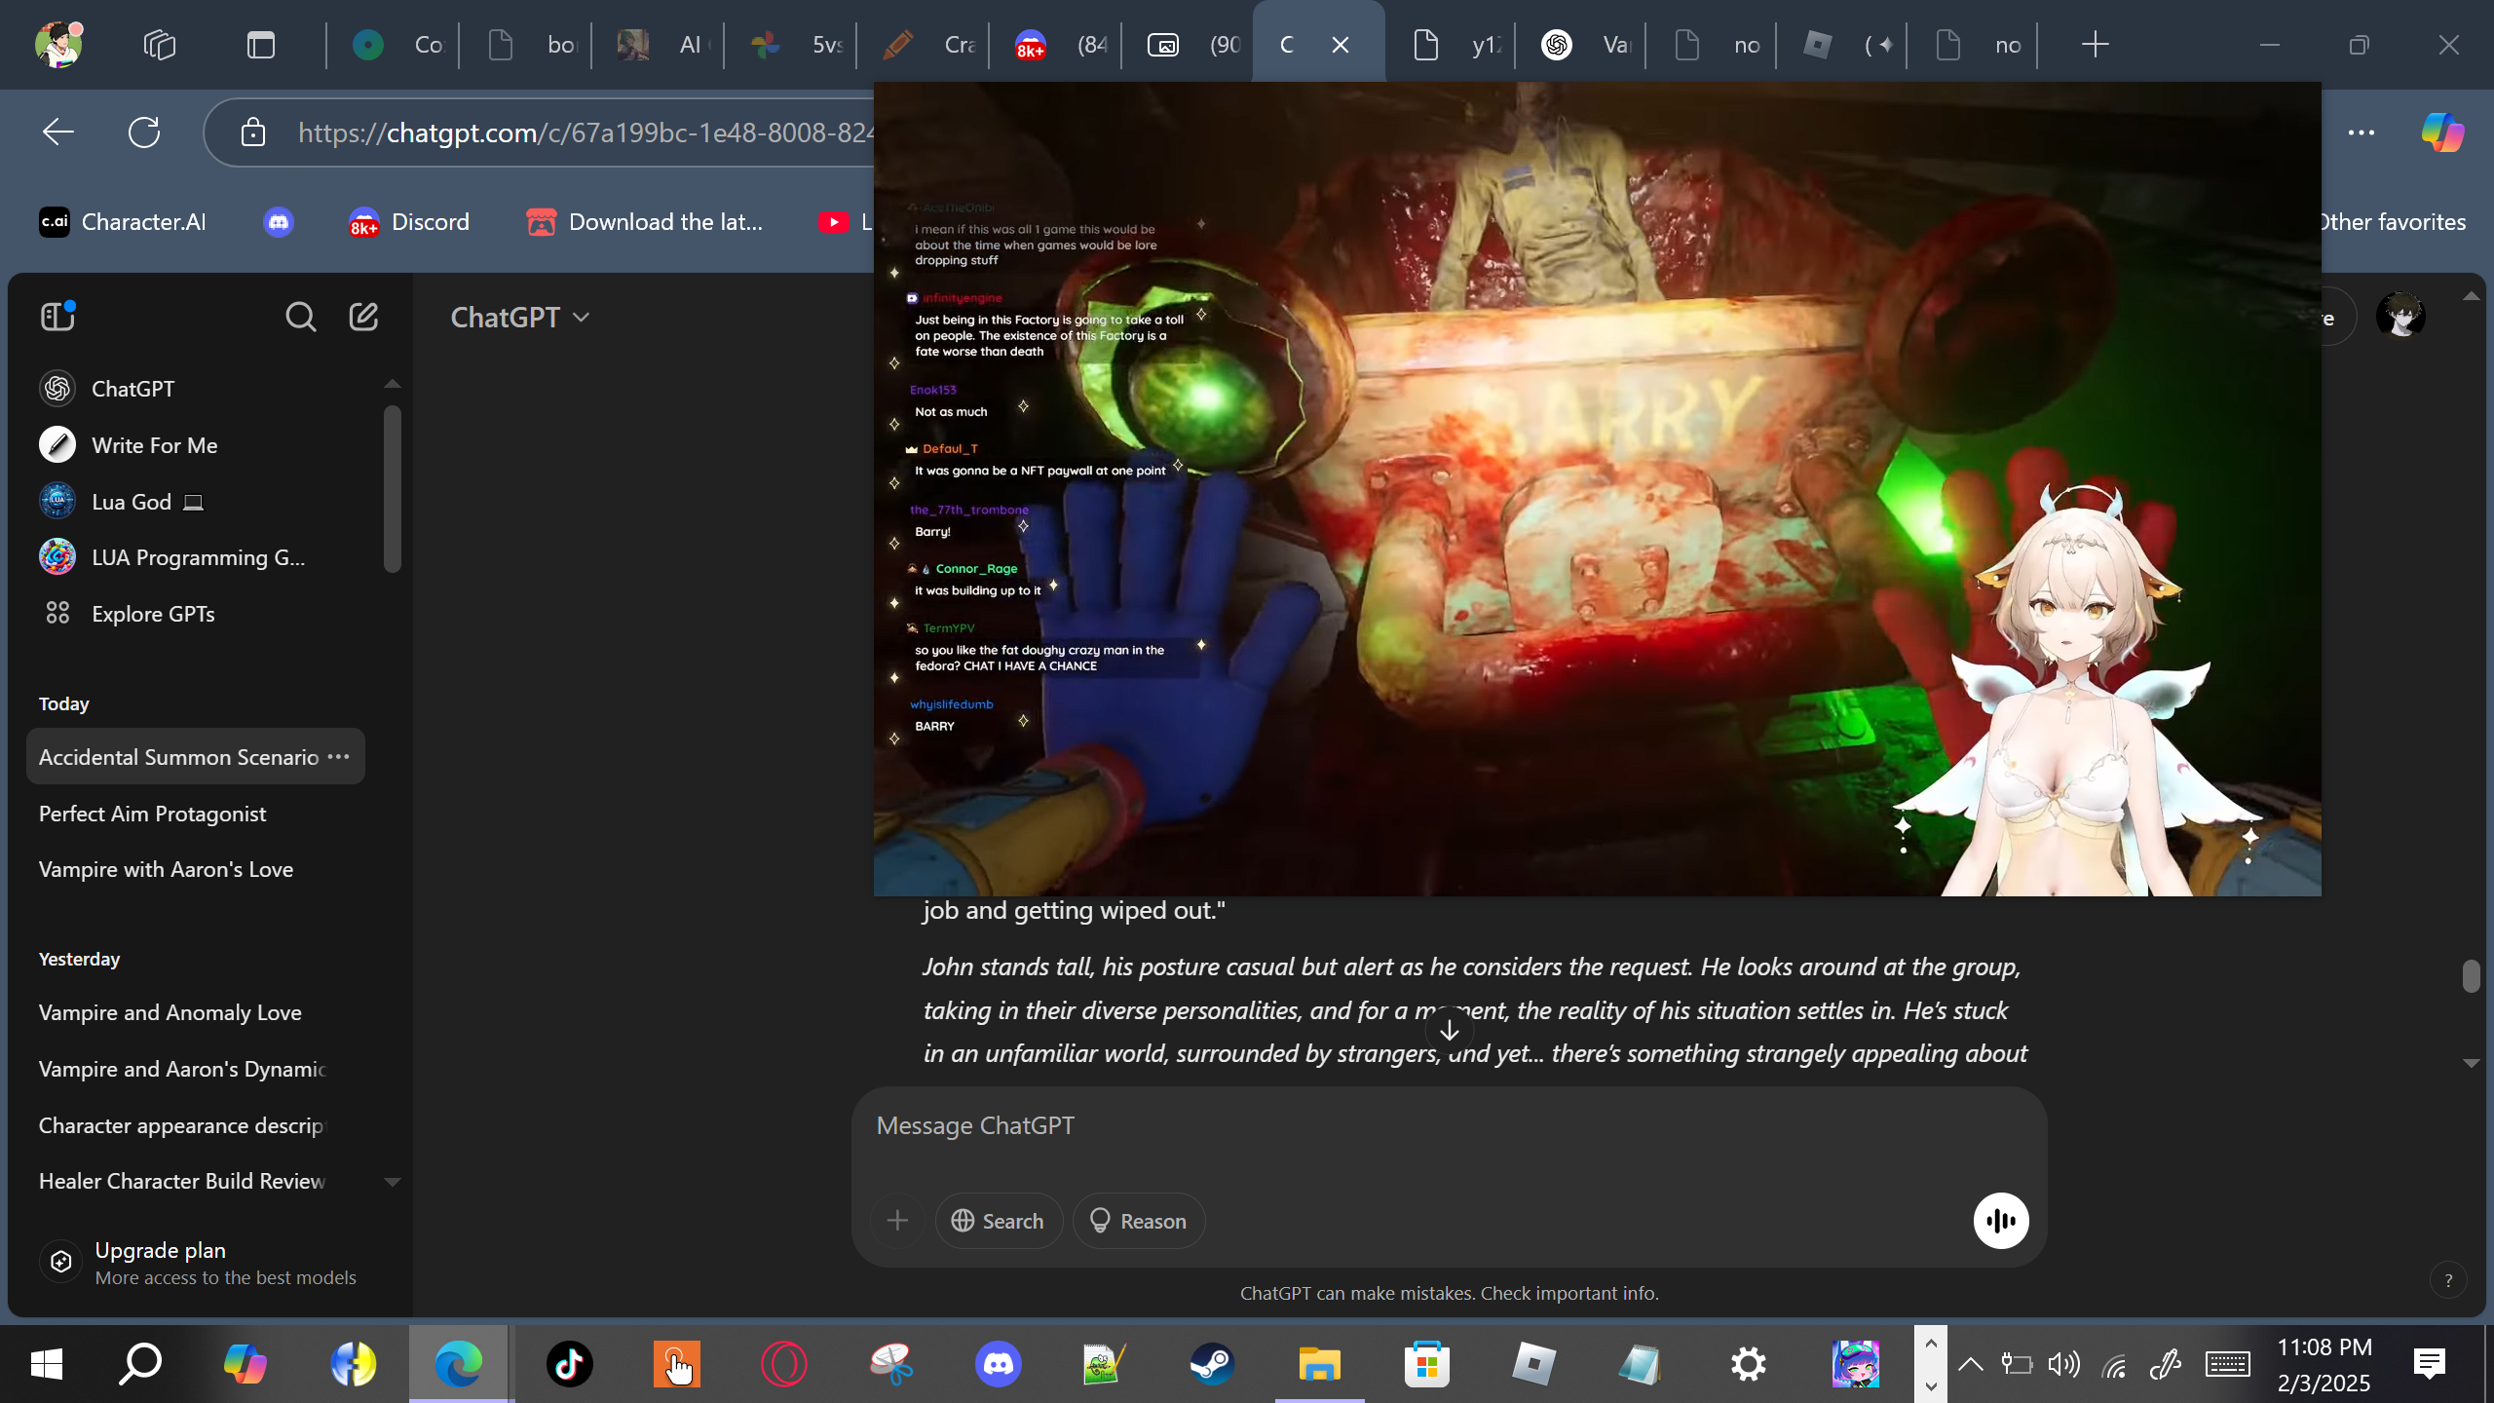The width and height of the screenshot is (2494, 1403).
Task: Show hidden system tray icons
Action: (x=1970, y=1364)
